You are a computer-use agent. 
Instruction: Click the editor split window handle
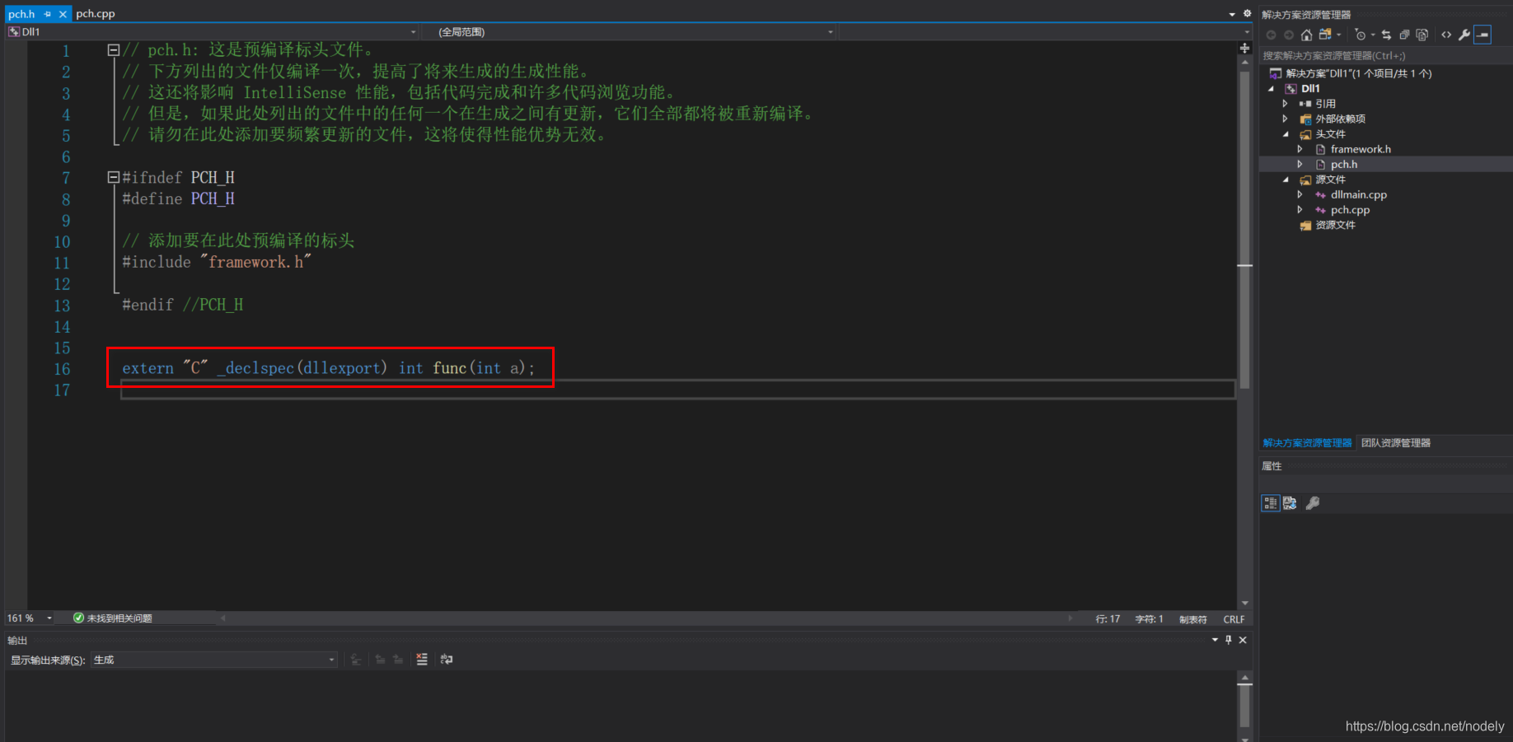pyautogui.click(x=1244, y=49)
